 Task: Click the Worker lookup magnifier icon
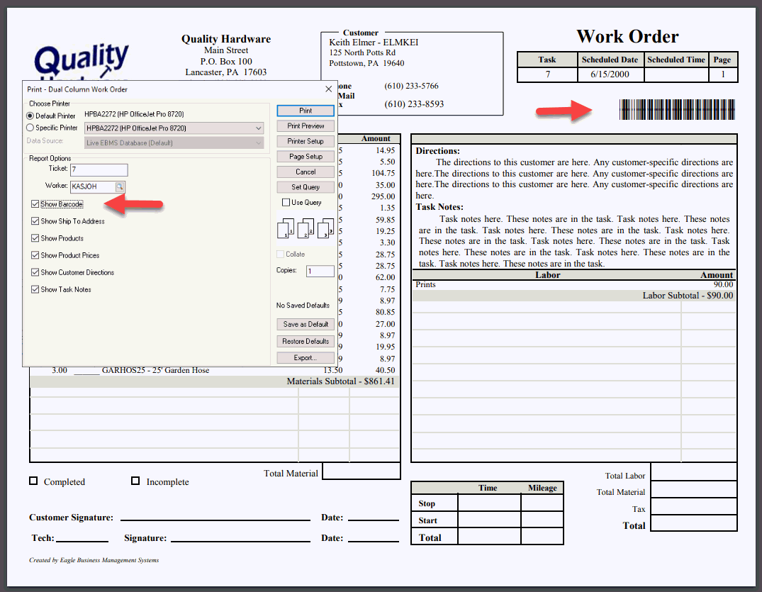(120, 186)
